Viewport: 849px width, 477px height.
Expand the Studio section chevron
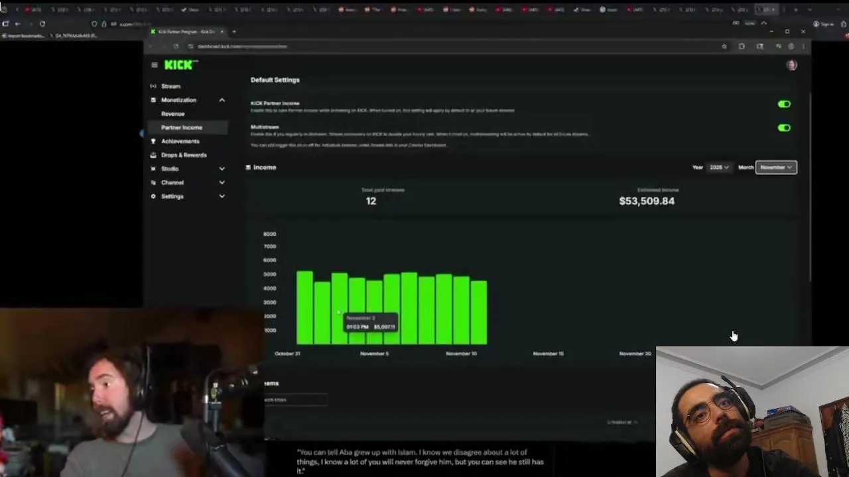point(222,169)
